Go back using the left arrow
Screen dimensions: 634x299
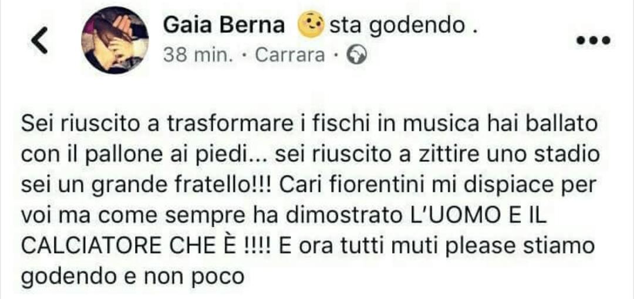tap(40, 40)
